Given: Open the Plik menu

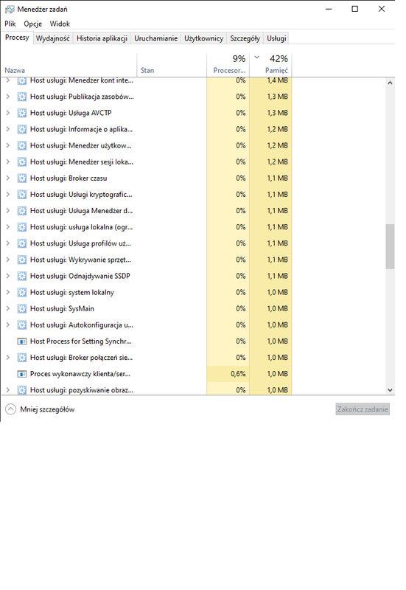Looking at the screenshot, I should pyautogui.click(x=10, y=24).
